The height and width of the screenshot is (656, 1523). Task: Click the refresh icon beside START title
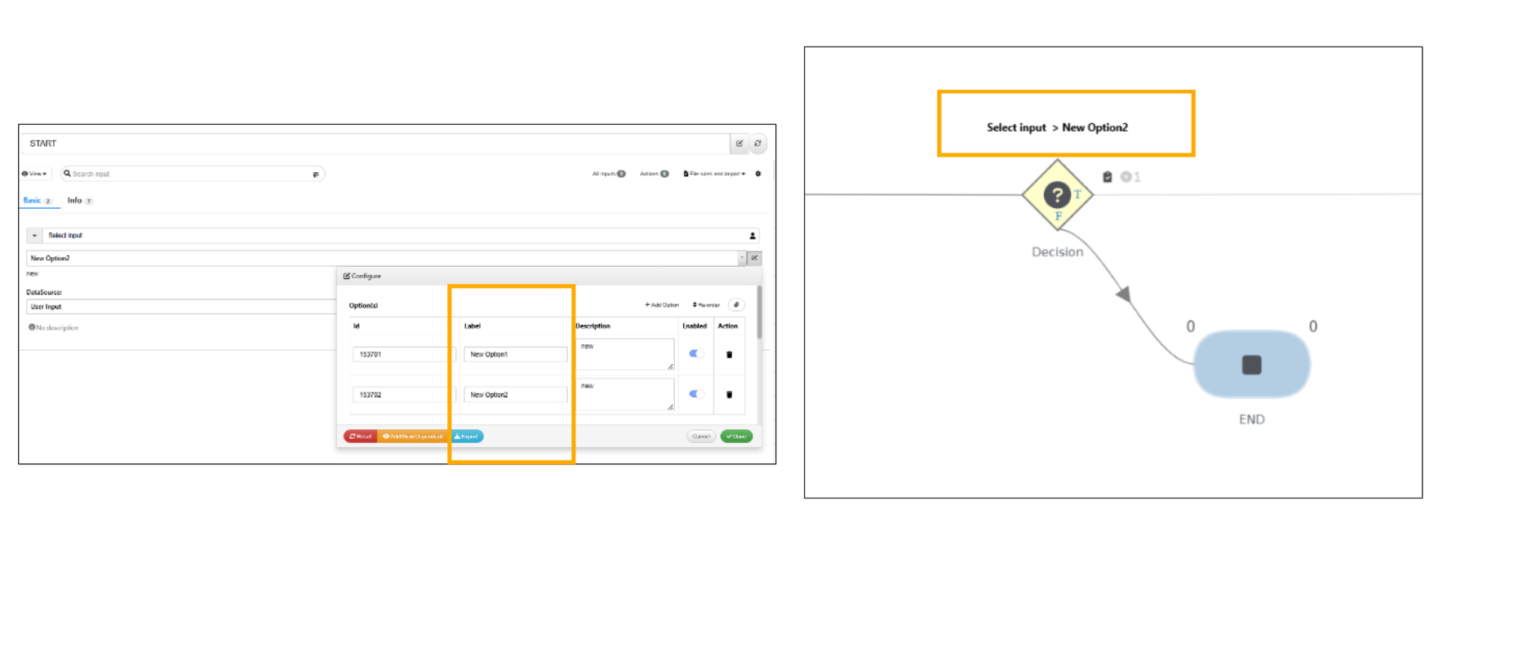tap(757, 144)
